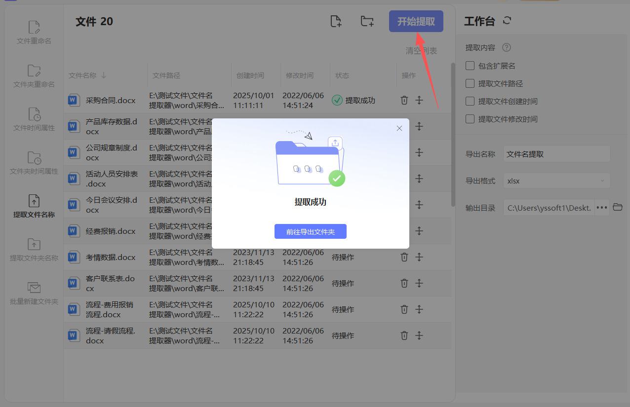The height and width of the screenshot is (407, 630).
Task: Delete the 流程-请假流程.docx row
Action: coord(404,335)
